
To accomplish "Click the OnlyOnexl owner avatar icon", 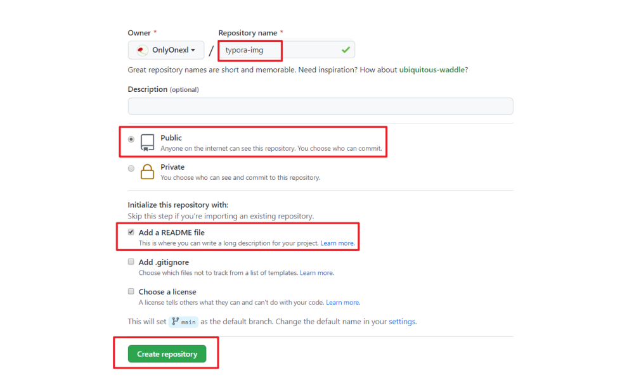I will (x=141, y=50).
